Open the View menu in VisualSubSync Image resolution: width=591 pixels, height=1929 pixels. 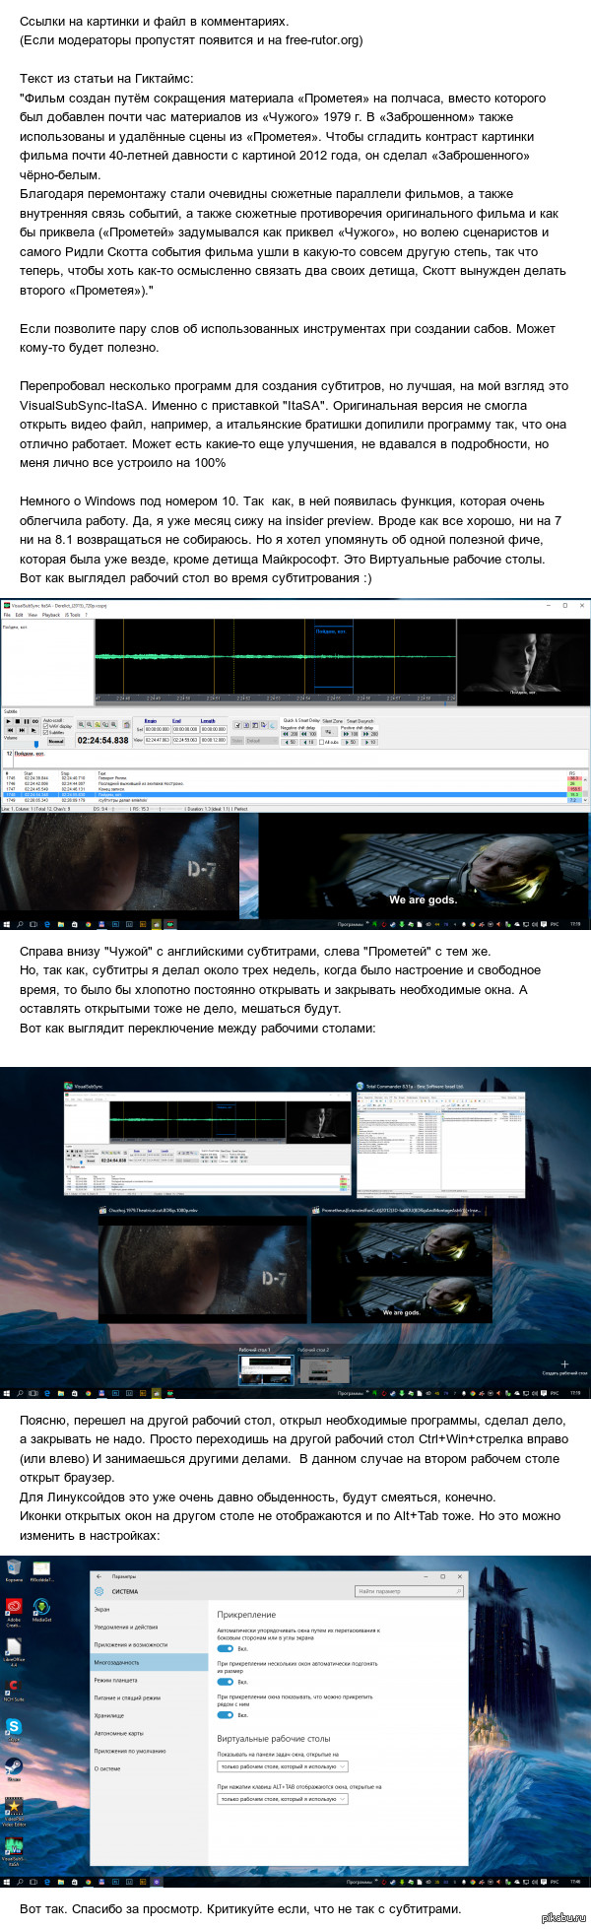pyautogui.click(x=33, y=615)
